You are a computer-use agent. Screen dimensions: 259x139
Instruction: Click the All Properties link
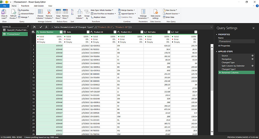pyautogui.click(x=224, y=46)
